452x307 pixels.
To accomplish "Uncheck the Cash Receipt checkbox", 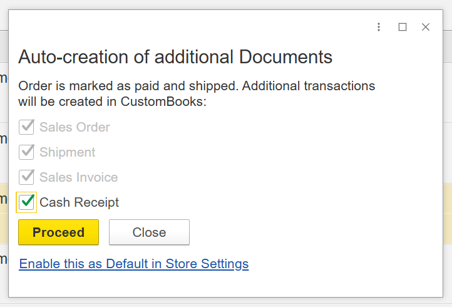I will coord(26,202).
